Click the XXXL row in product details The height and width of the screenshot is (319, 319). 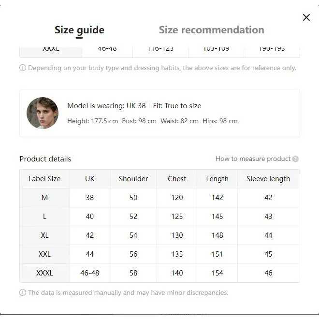[159, 273]
